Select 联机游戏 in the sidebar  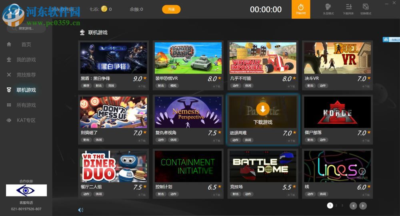pyautogui.click(x=26, y=90)
